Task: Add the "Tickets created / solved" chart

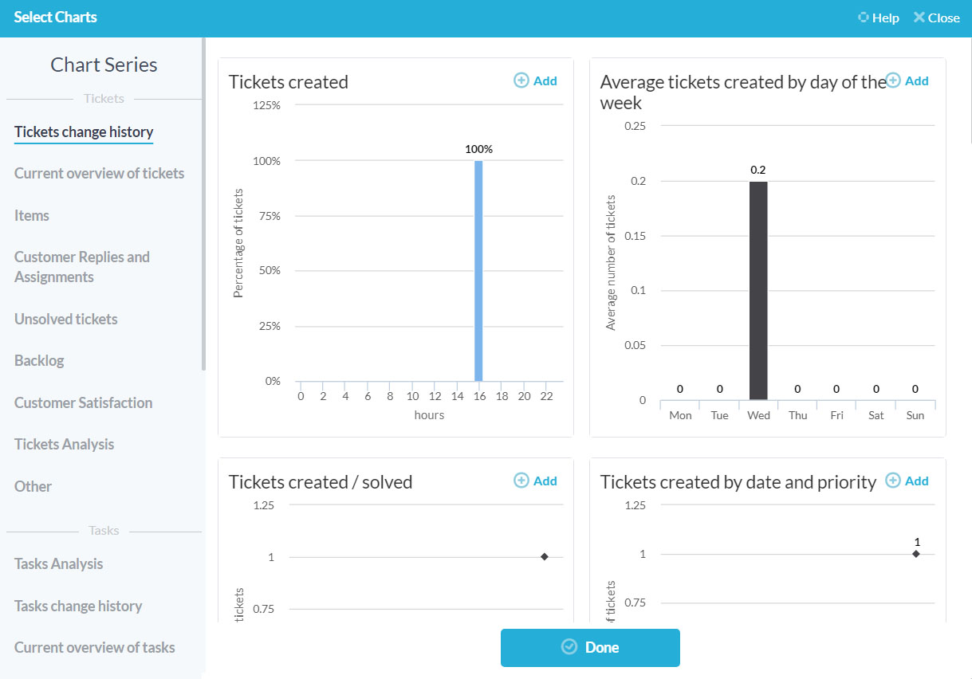Action: (535, 481)
